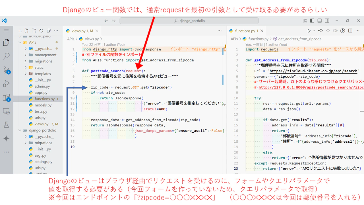Open the Run and Debug view
This screenshot has width=364, height=205.
(x=6, y=84)
